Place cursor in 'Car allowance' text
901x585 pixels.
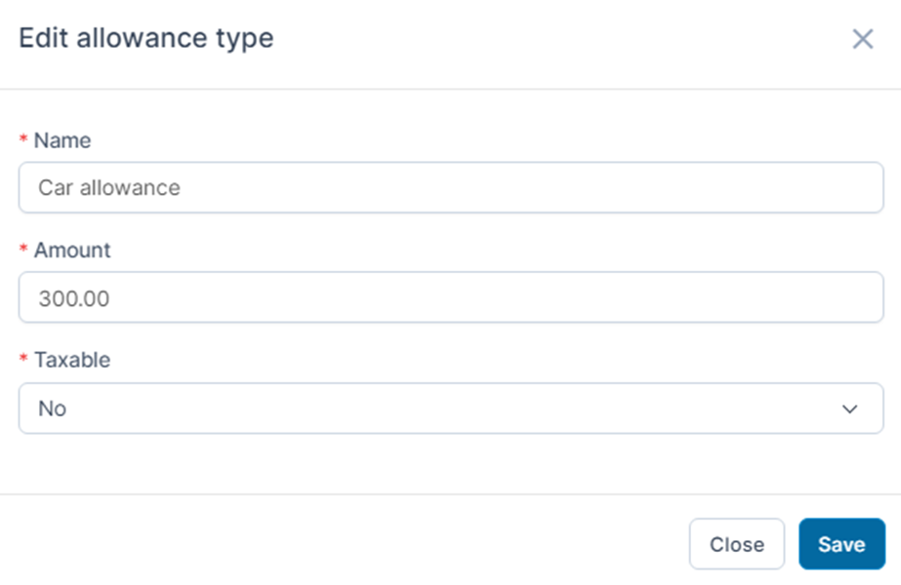coord(109,188)
